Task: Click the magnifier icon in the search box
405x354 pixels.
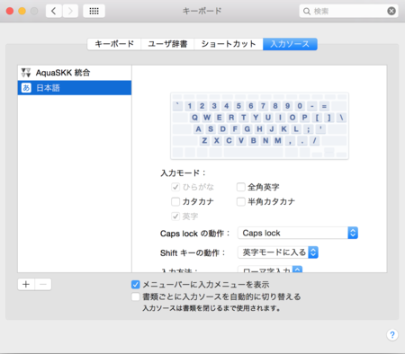Action: point(306,12)
